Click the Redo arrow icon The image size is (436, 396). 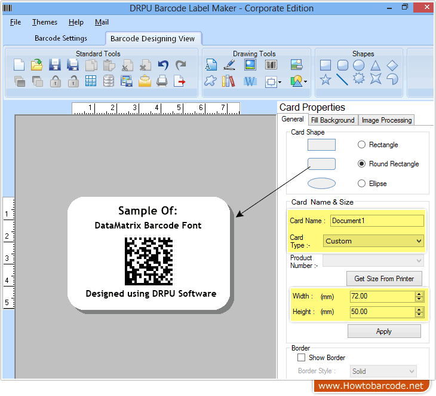[180, 65]
